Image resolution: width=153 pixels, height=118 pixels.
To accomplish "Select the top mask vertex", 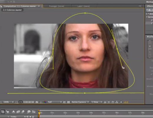I will click(85, 13).
